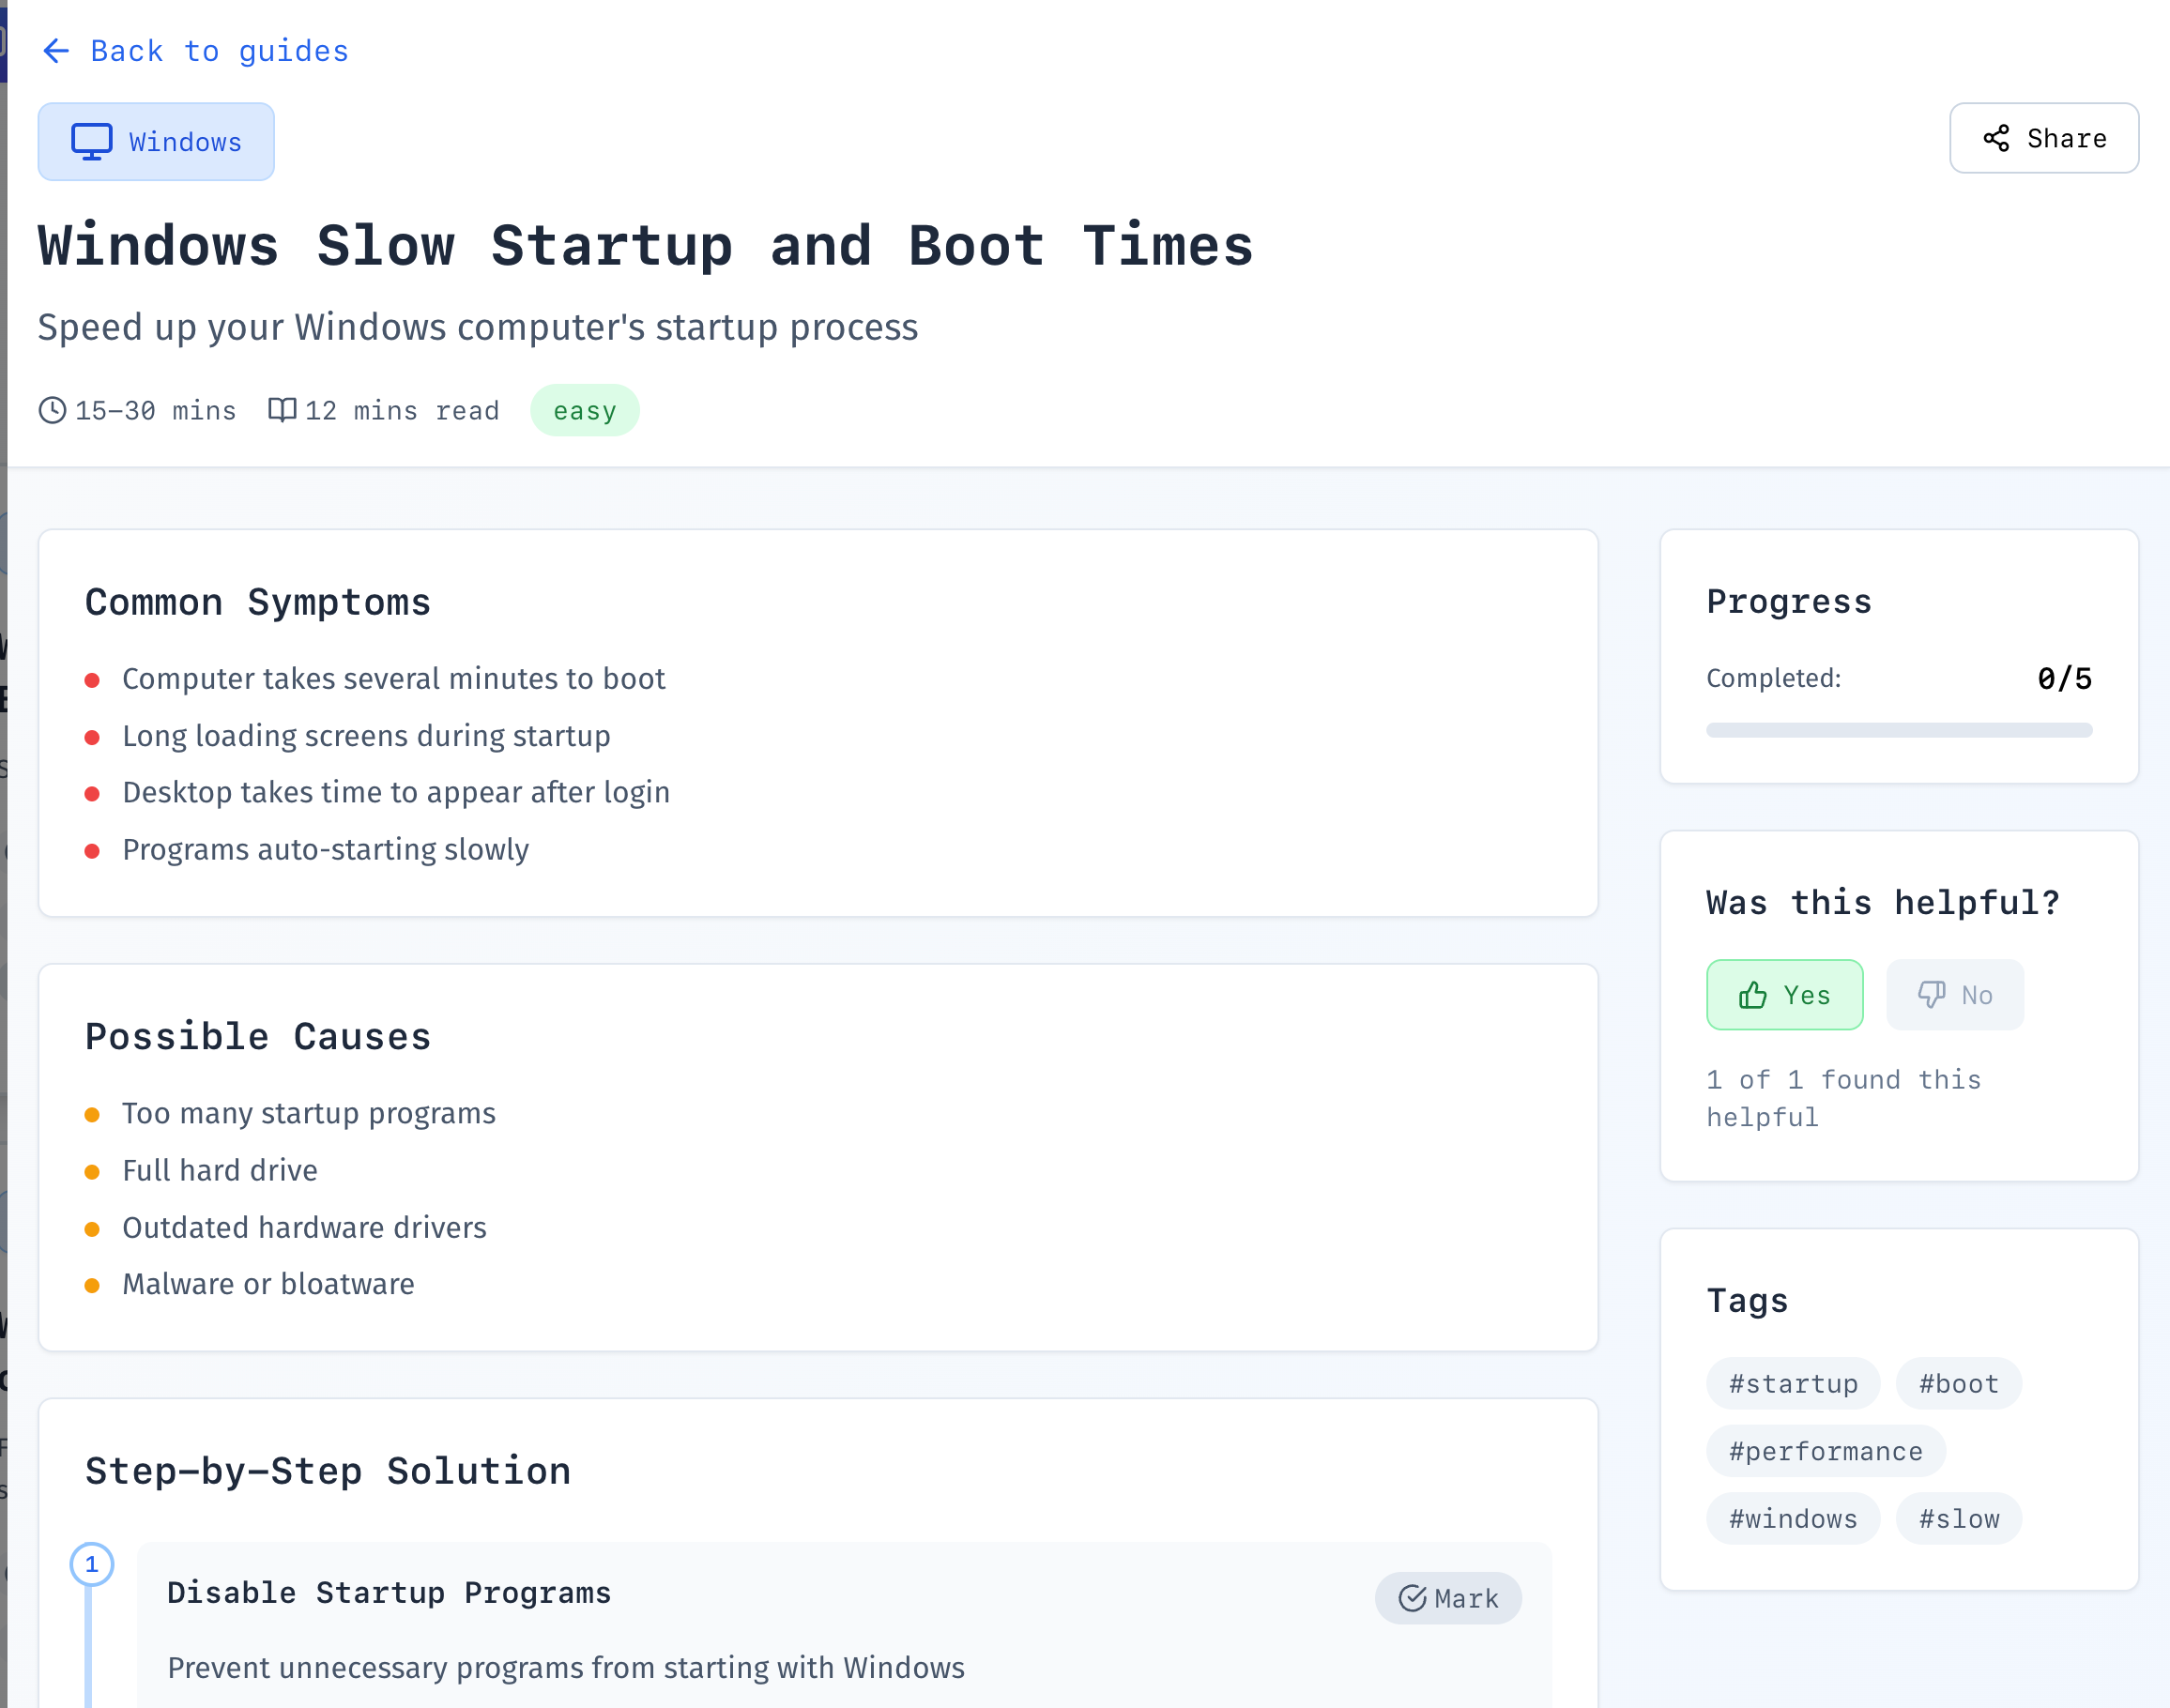Click 'Outdated hardware drivers' cause
This screenshot has width=2170, height=1708.
pyautogui.click(x=304, y=1228)
